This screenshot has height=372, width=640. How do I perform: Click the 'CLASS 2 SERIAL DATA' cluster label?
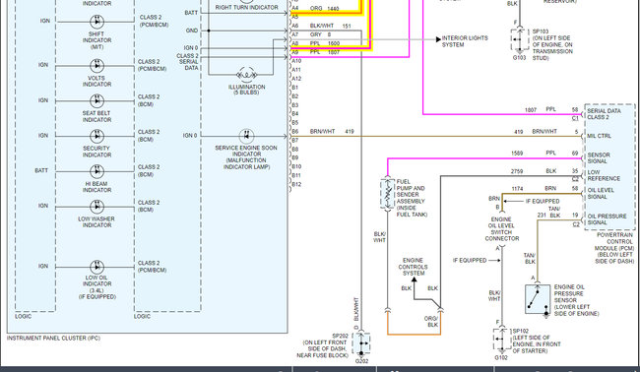pyautogui.click(x=187, y=62)
